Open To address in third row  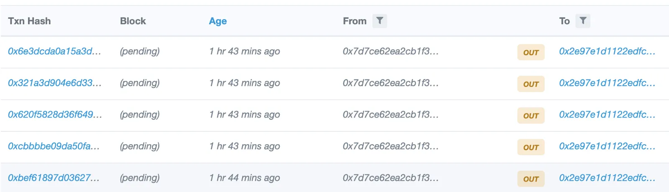pyautogui.click(x=607, y=115)
